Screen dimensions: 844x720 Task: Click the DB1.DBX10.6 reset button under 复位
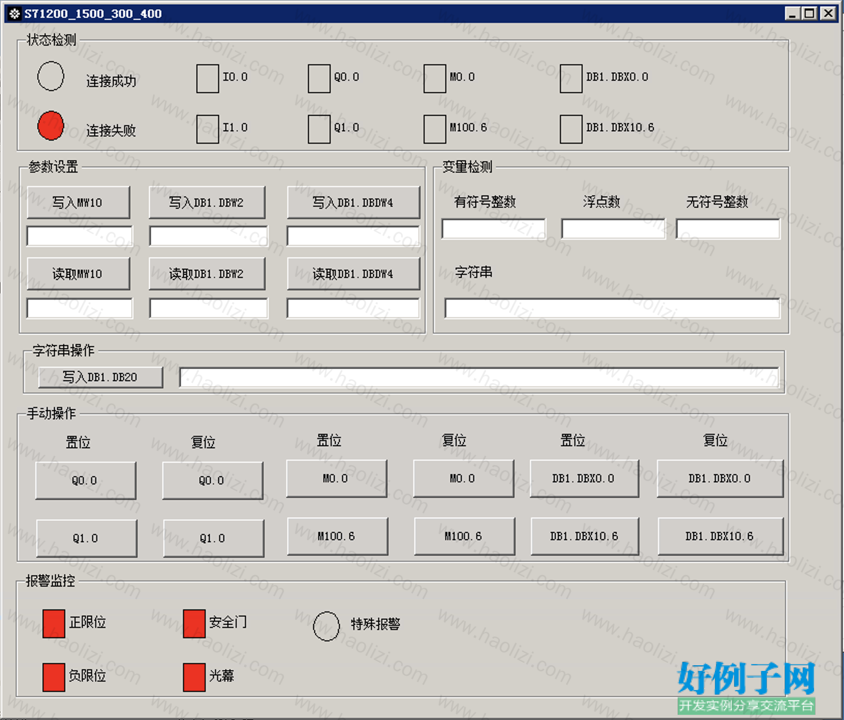point(721,536)
